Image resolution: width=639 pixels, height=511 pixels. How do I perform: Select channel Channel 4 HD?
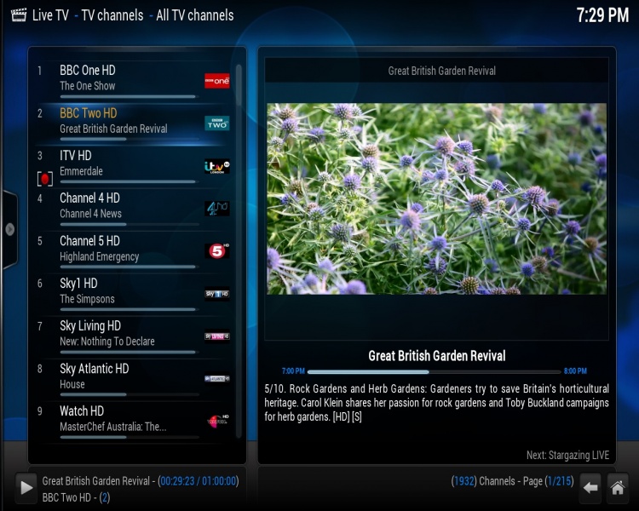pos(132,209)
